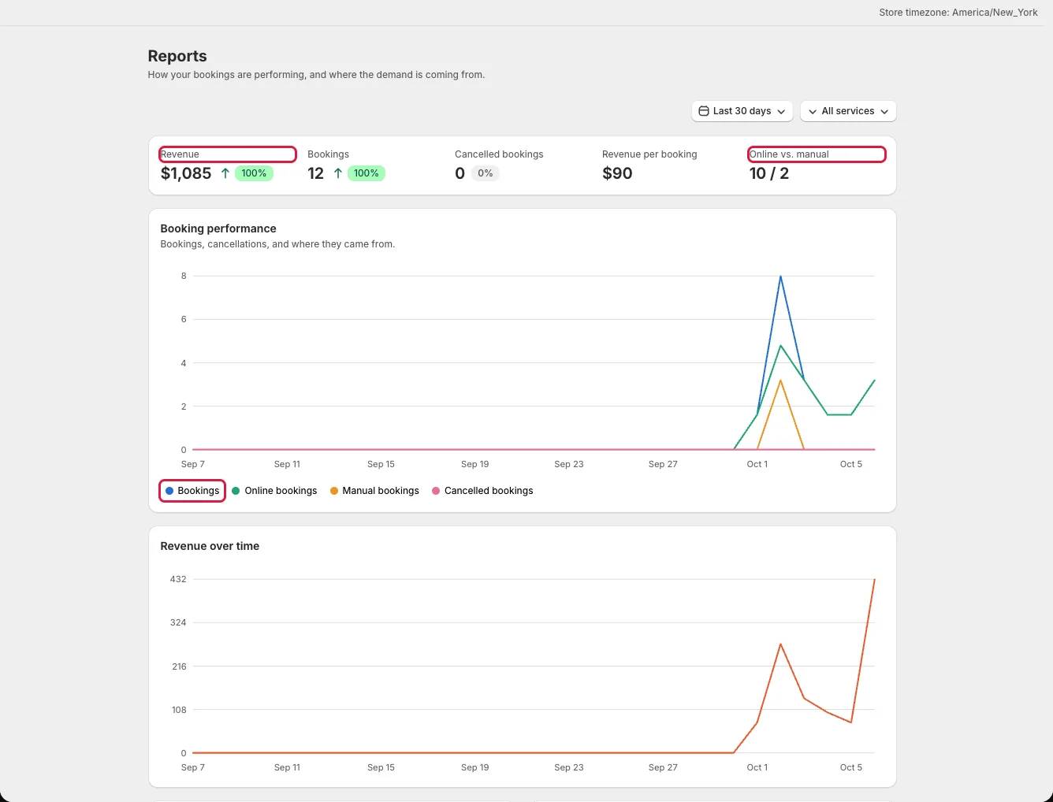Image resolution: width=1053 pixels, height=802 pixels.
Task: Click the 432 y-axis label
Action: [x=178, y=579]
